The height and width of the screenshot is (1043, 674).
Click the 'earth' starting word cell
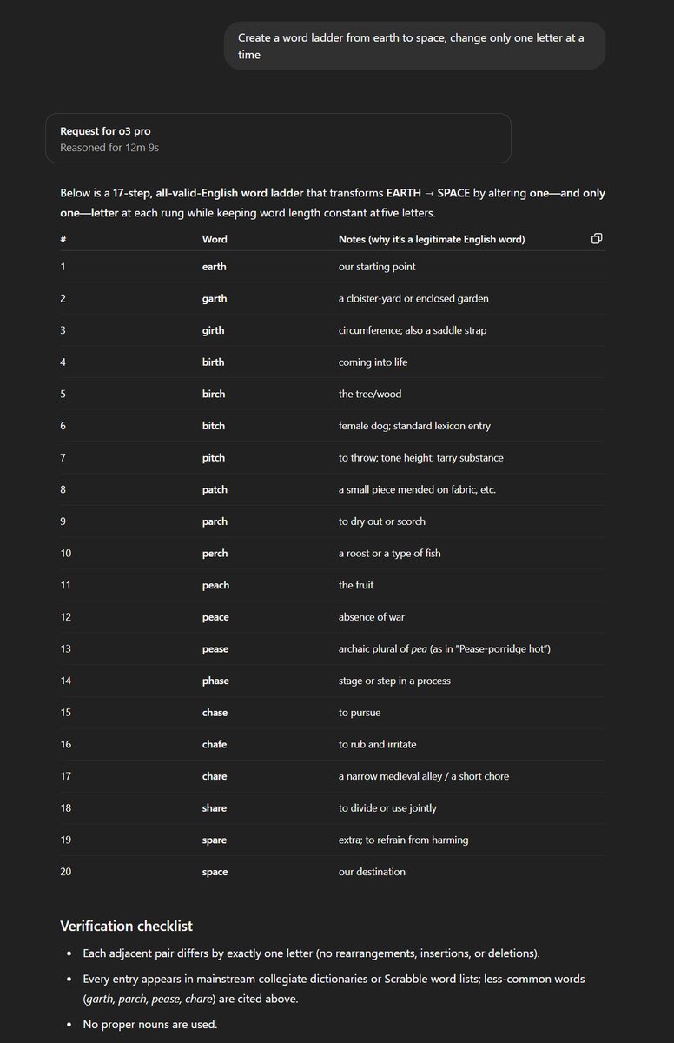coord(215,267)
